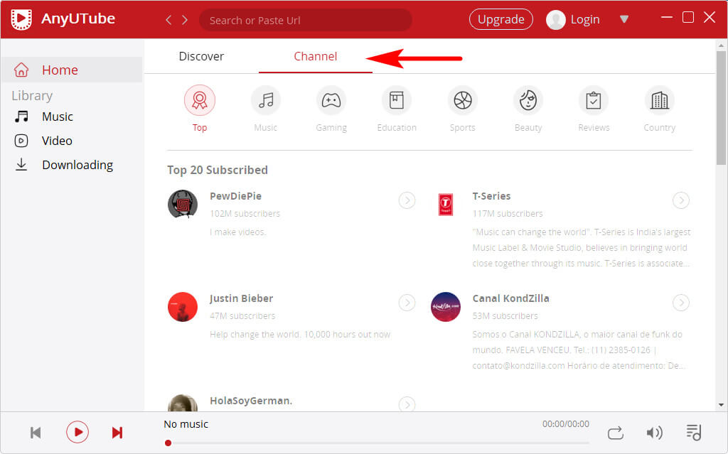
Task: Click the 00:00/00:00 time display
Action: point(565,424)
